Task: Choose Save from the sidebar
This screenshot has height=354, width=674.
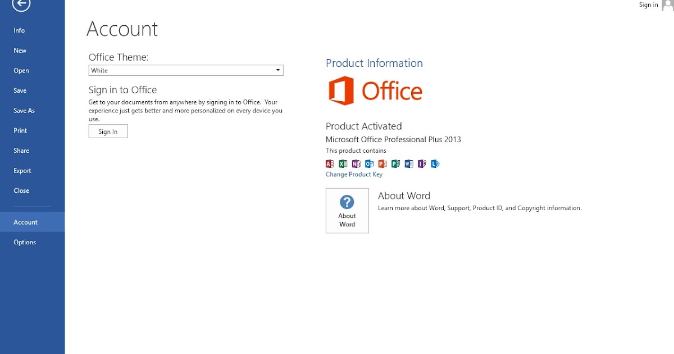Action: [x=32, y=90]
